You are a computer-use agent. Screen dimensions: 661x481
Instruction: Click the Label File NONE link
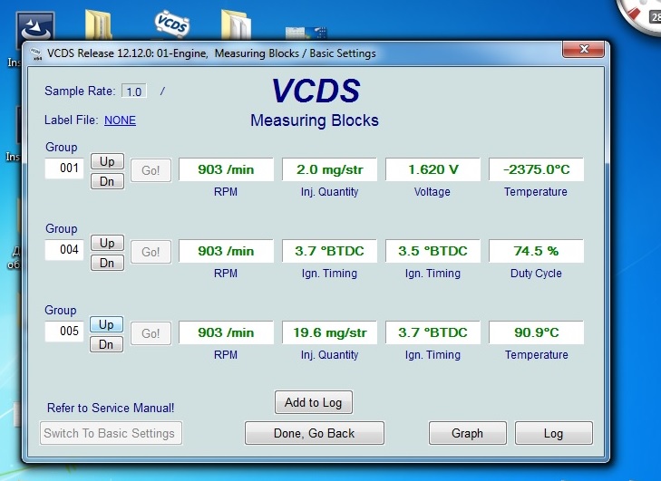click(120, 120)
